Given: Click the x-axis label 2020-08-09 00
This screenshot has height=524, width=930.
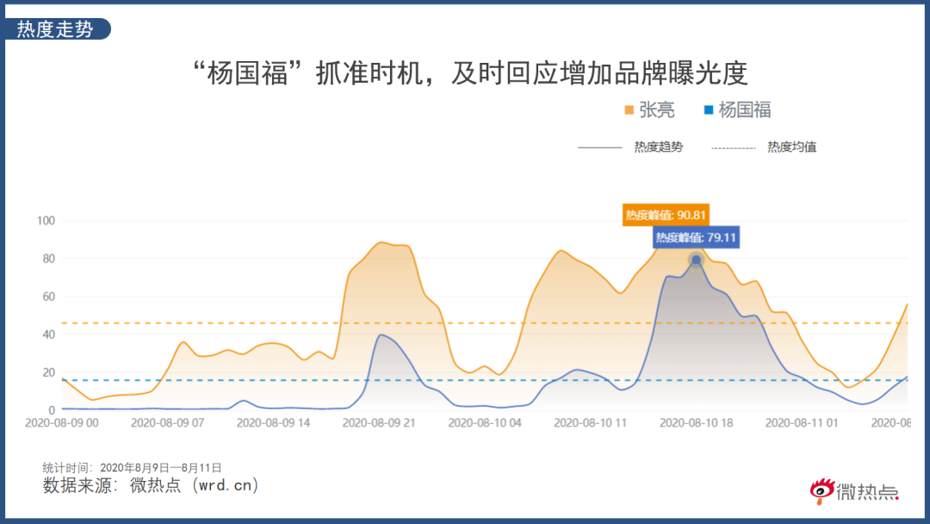Looking at the screenshot, I should coord(62,423).
